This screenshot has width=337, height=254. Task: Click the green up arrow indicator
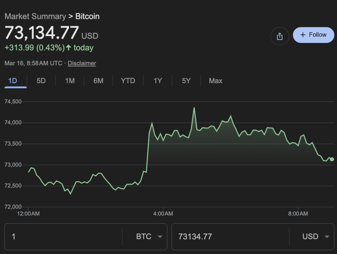(x=68, y=48)
